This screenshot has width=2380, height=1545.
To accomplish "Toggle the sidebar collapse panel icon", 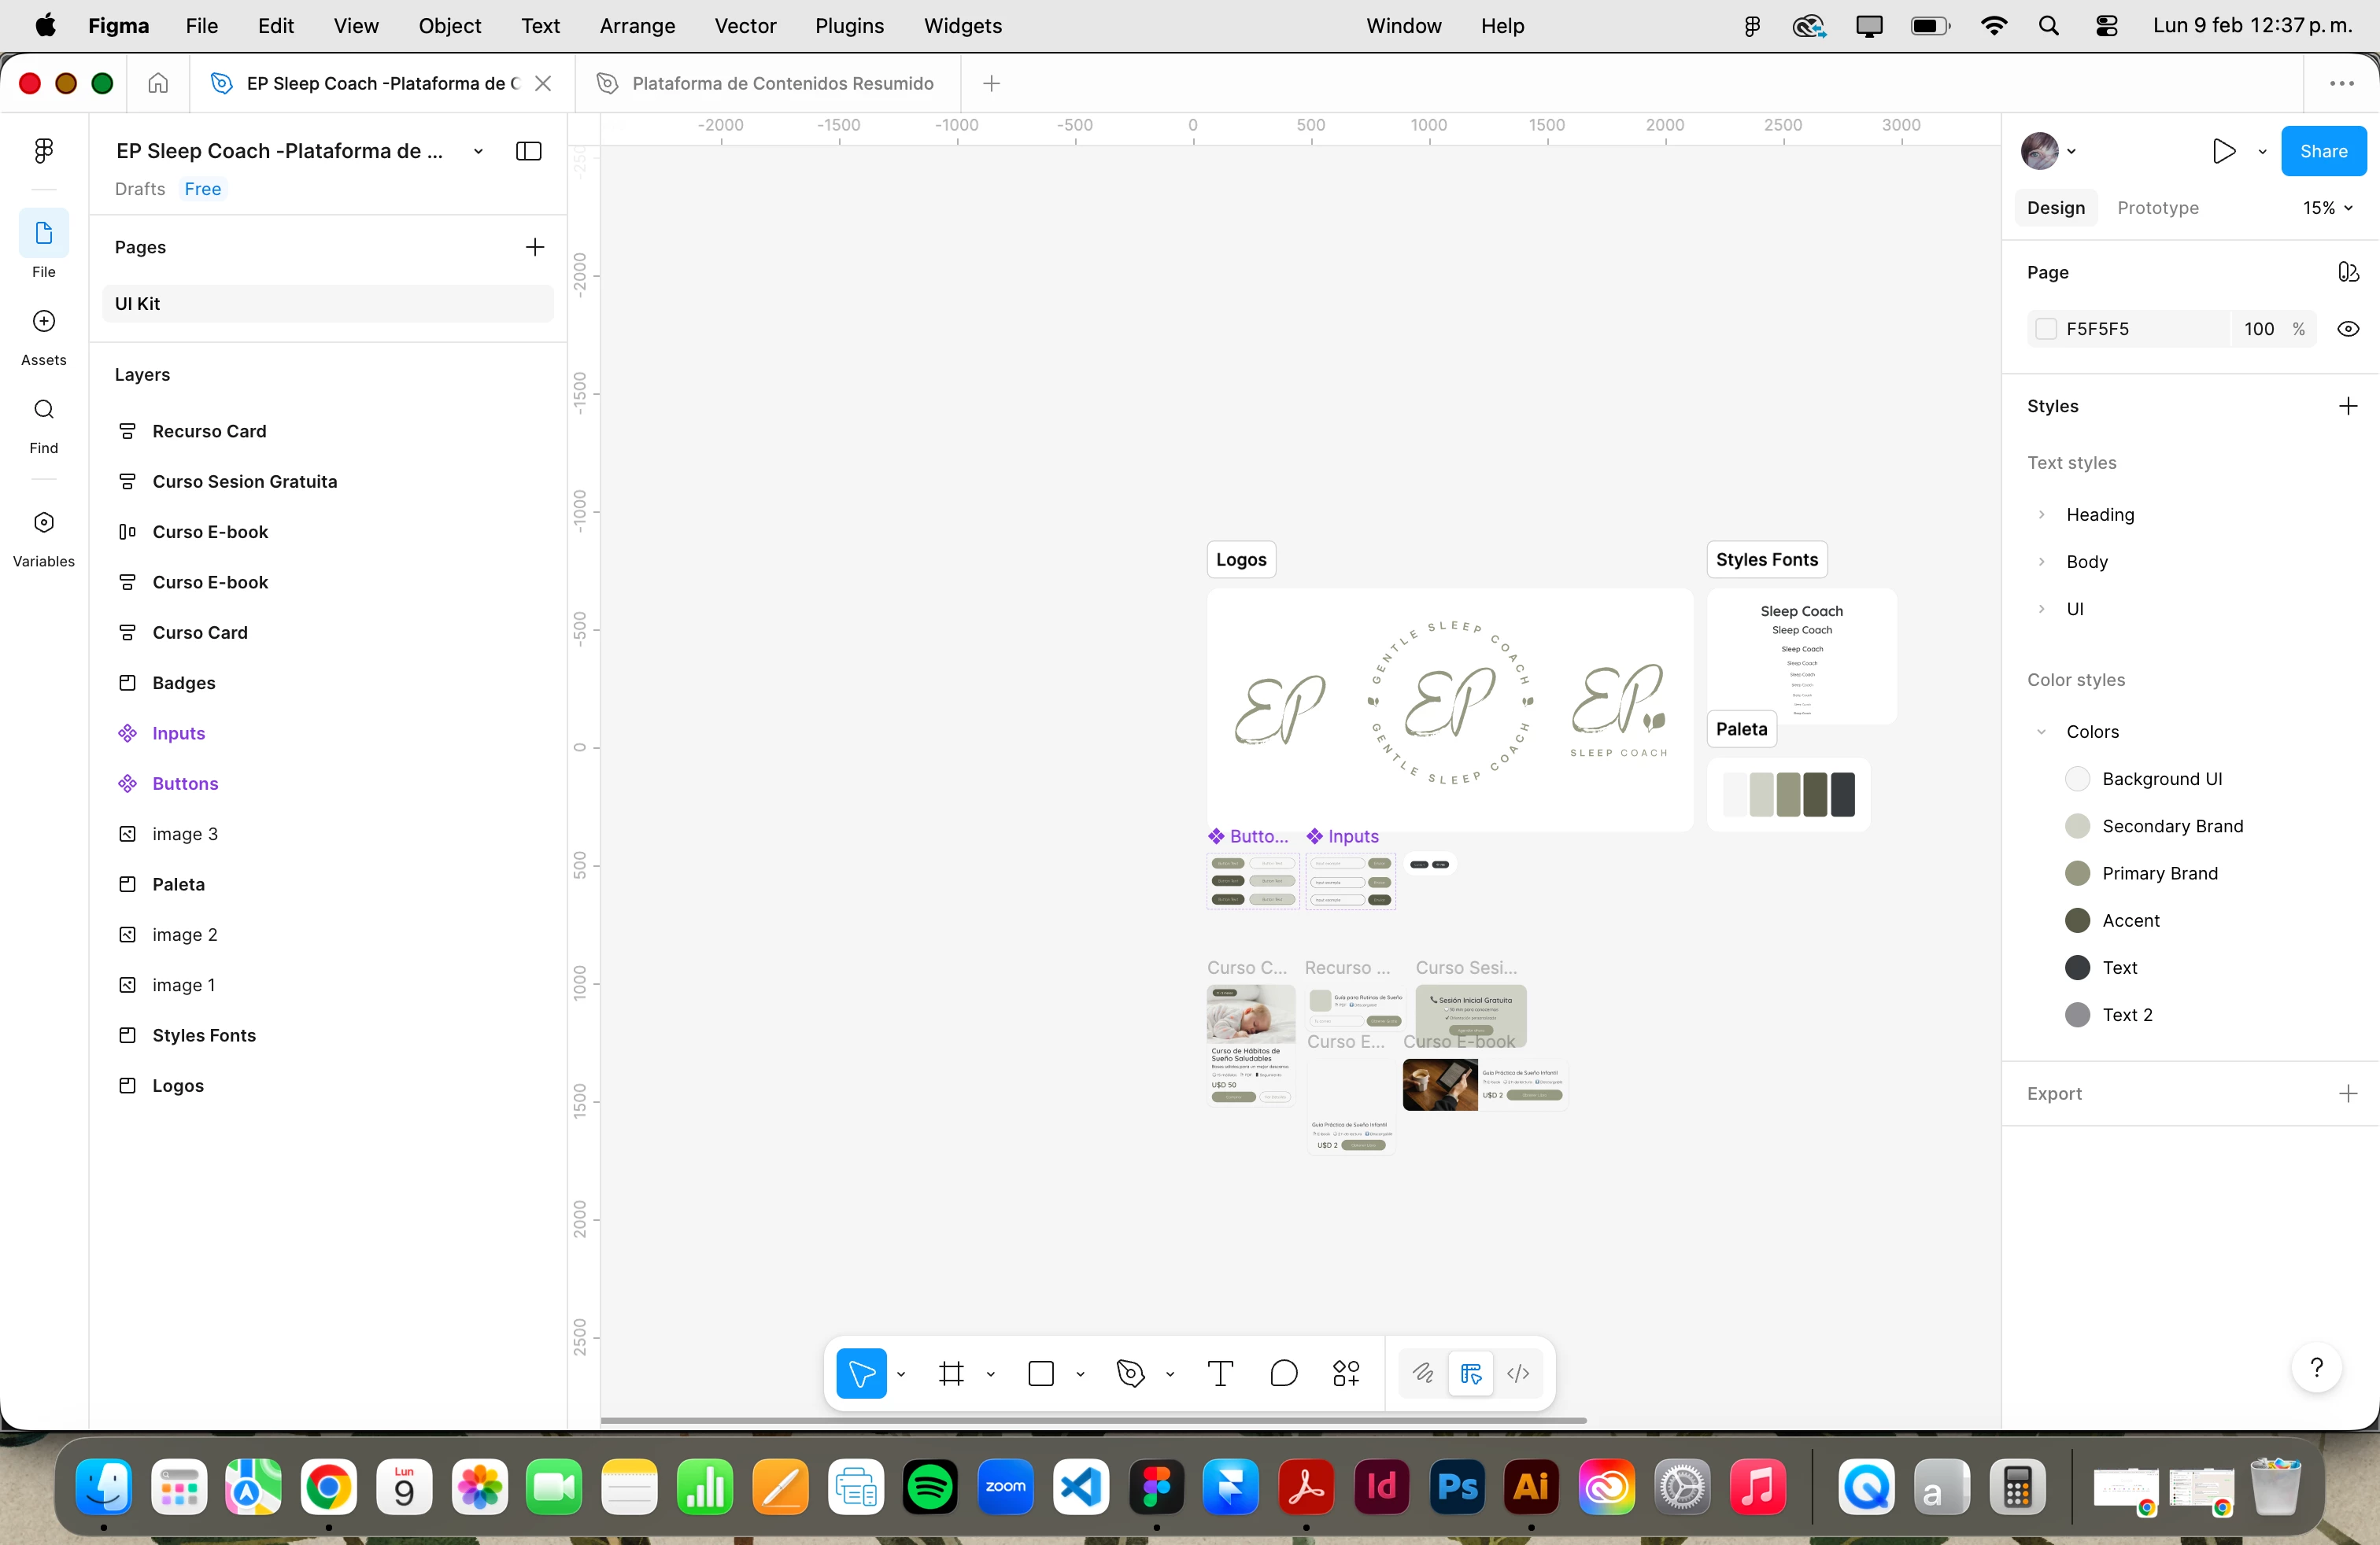I will coord(528,152).
